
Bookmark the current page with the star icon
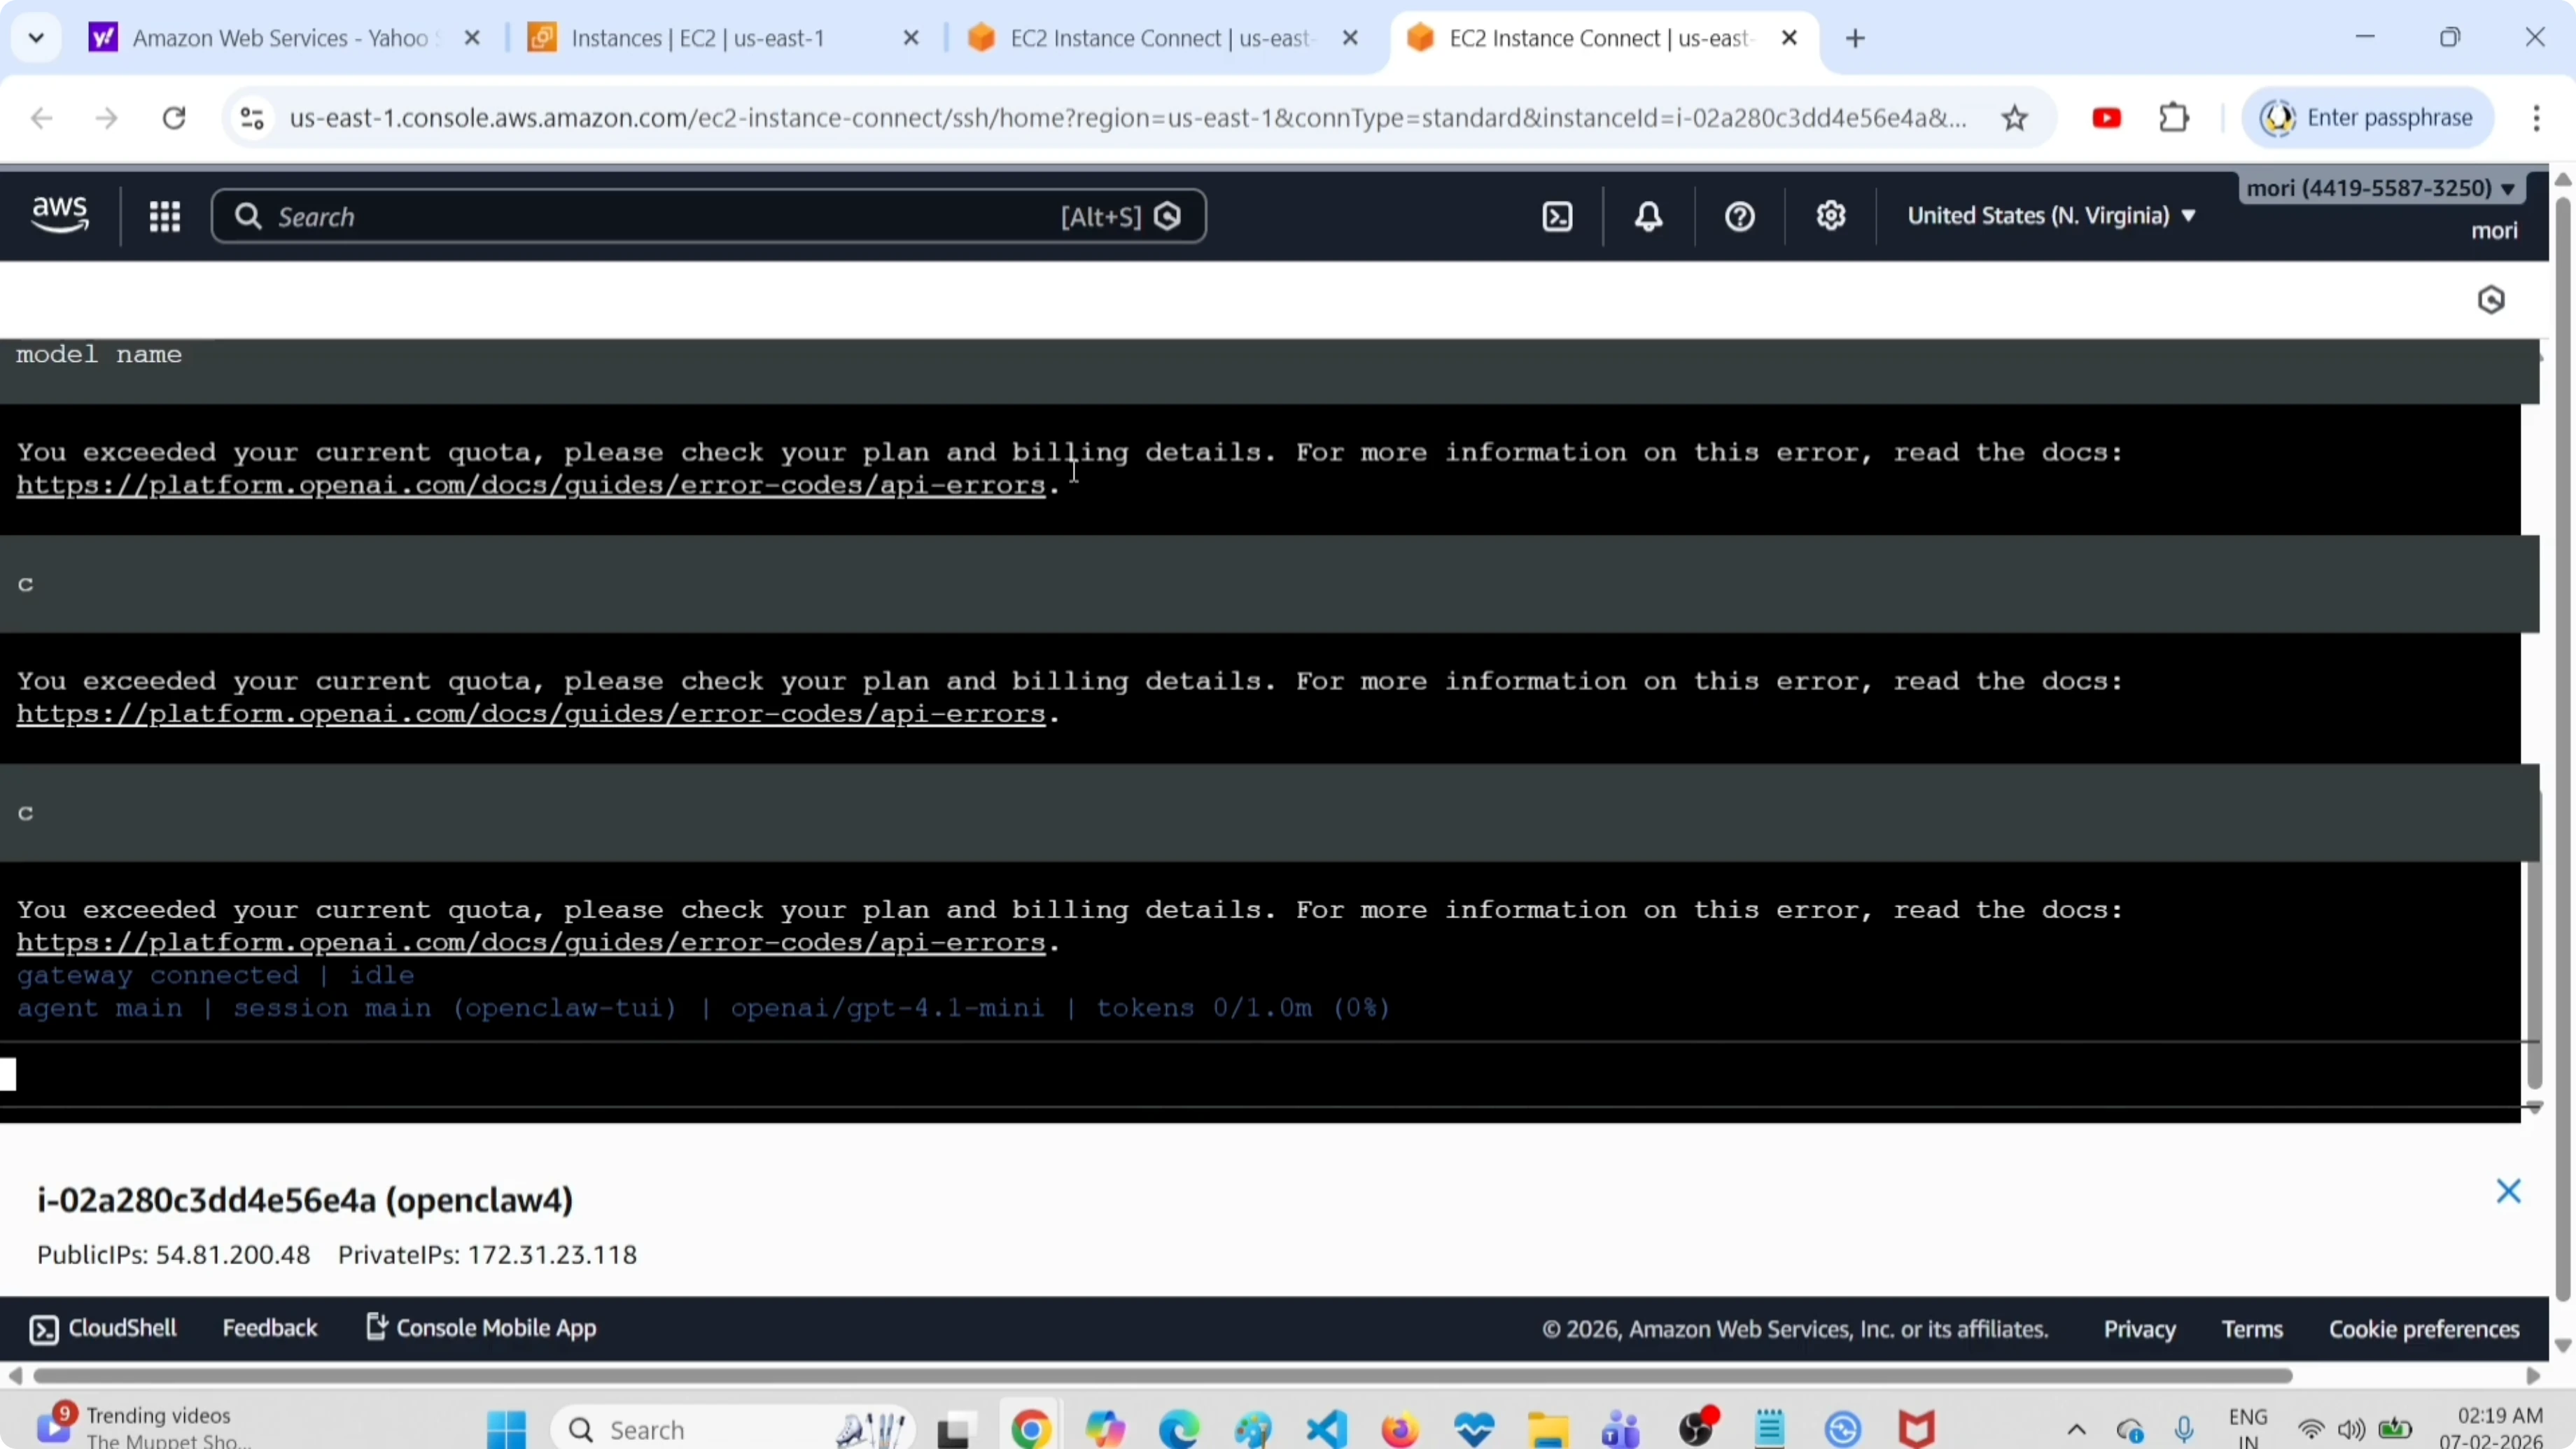tap(2015, 117)
